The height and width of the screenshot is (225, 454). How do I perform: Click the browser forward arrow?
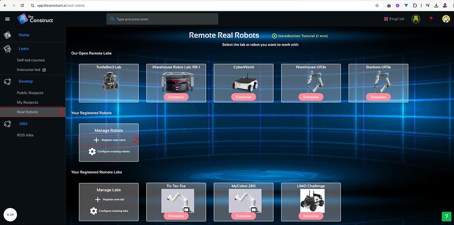pyautogui.click(x=13, y=6)
